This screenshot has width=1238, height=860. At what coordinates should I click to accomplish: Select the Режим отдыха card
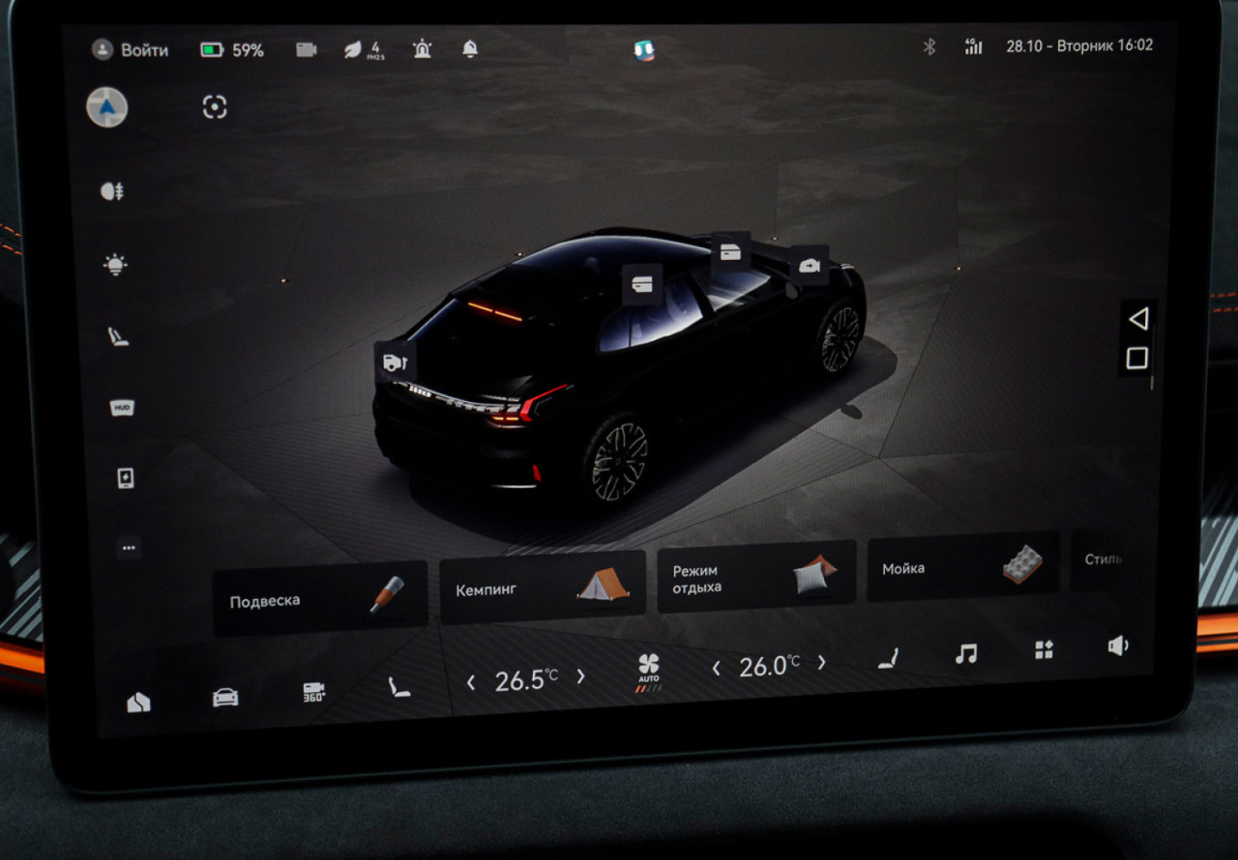[x=755, y=577]
